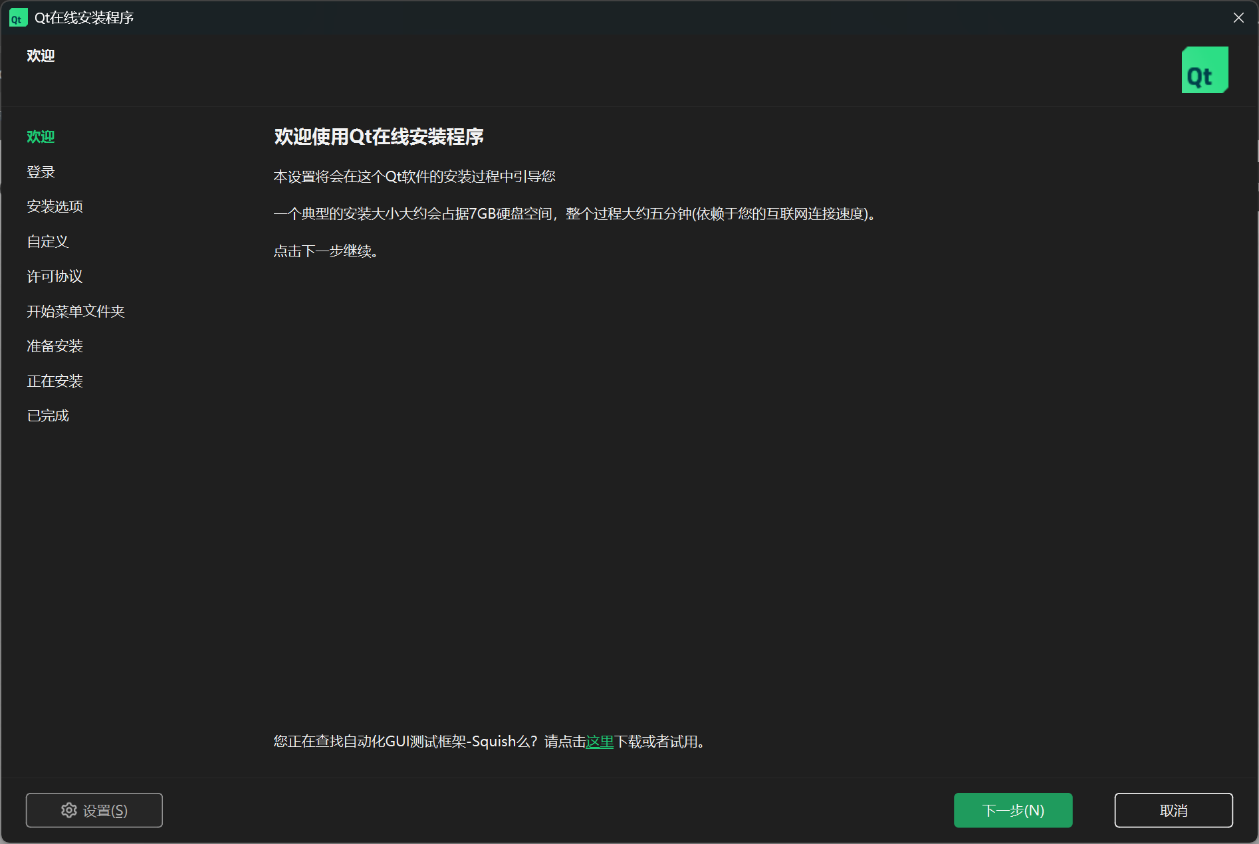Image resolution: width=1259 pixels, height=844 pixels.
Task: Click the gear icon on the 设置 button
Action: (69, 810)
